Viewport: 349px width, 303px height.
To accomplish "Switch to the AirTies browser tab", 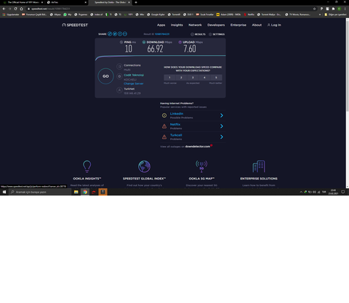I will point(66,2).
